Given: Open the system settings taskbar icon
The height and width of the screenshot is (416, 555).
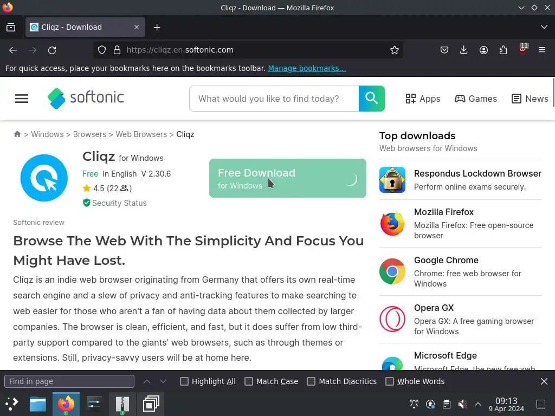Looking at the screenshot, I should tap(94, 404).
